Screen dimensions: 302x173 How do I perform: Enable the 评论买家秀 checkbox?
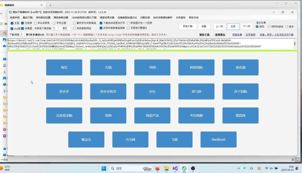35,23
